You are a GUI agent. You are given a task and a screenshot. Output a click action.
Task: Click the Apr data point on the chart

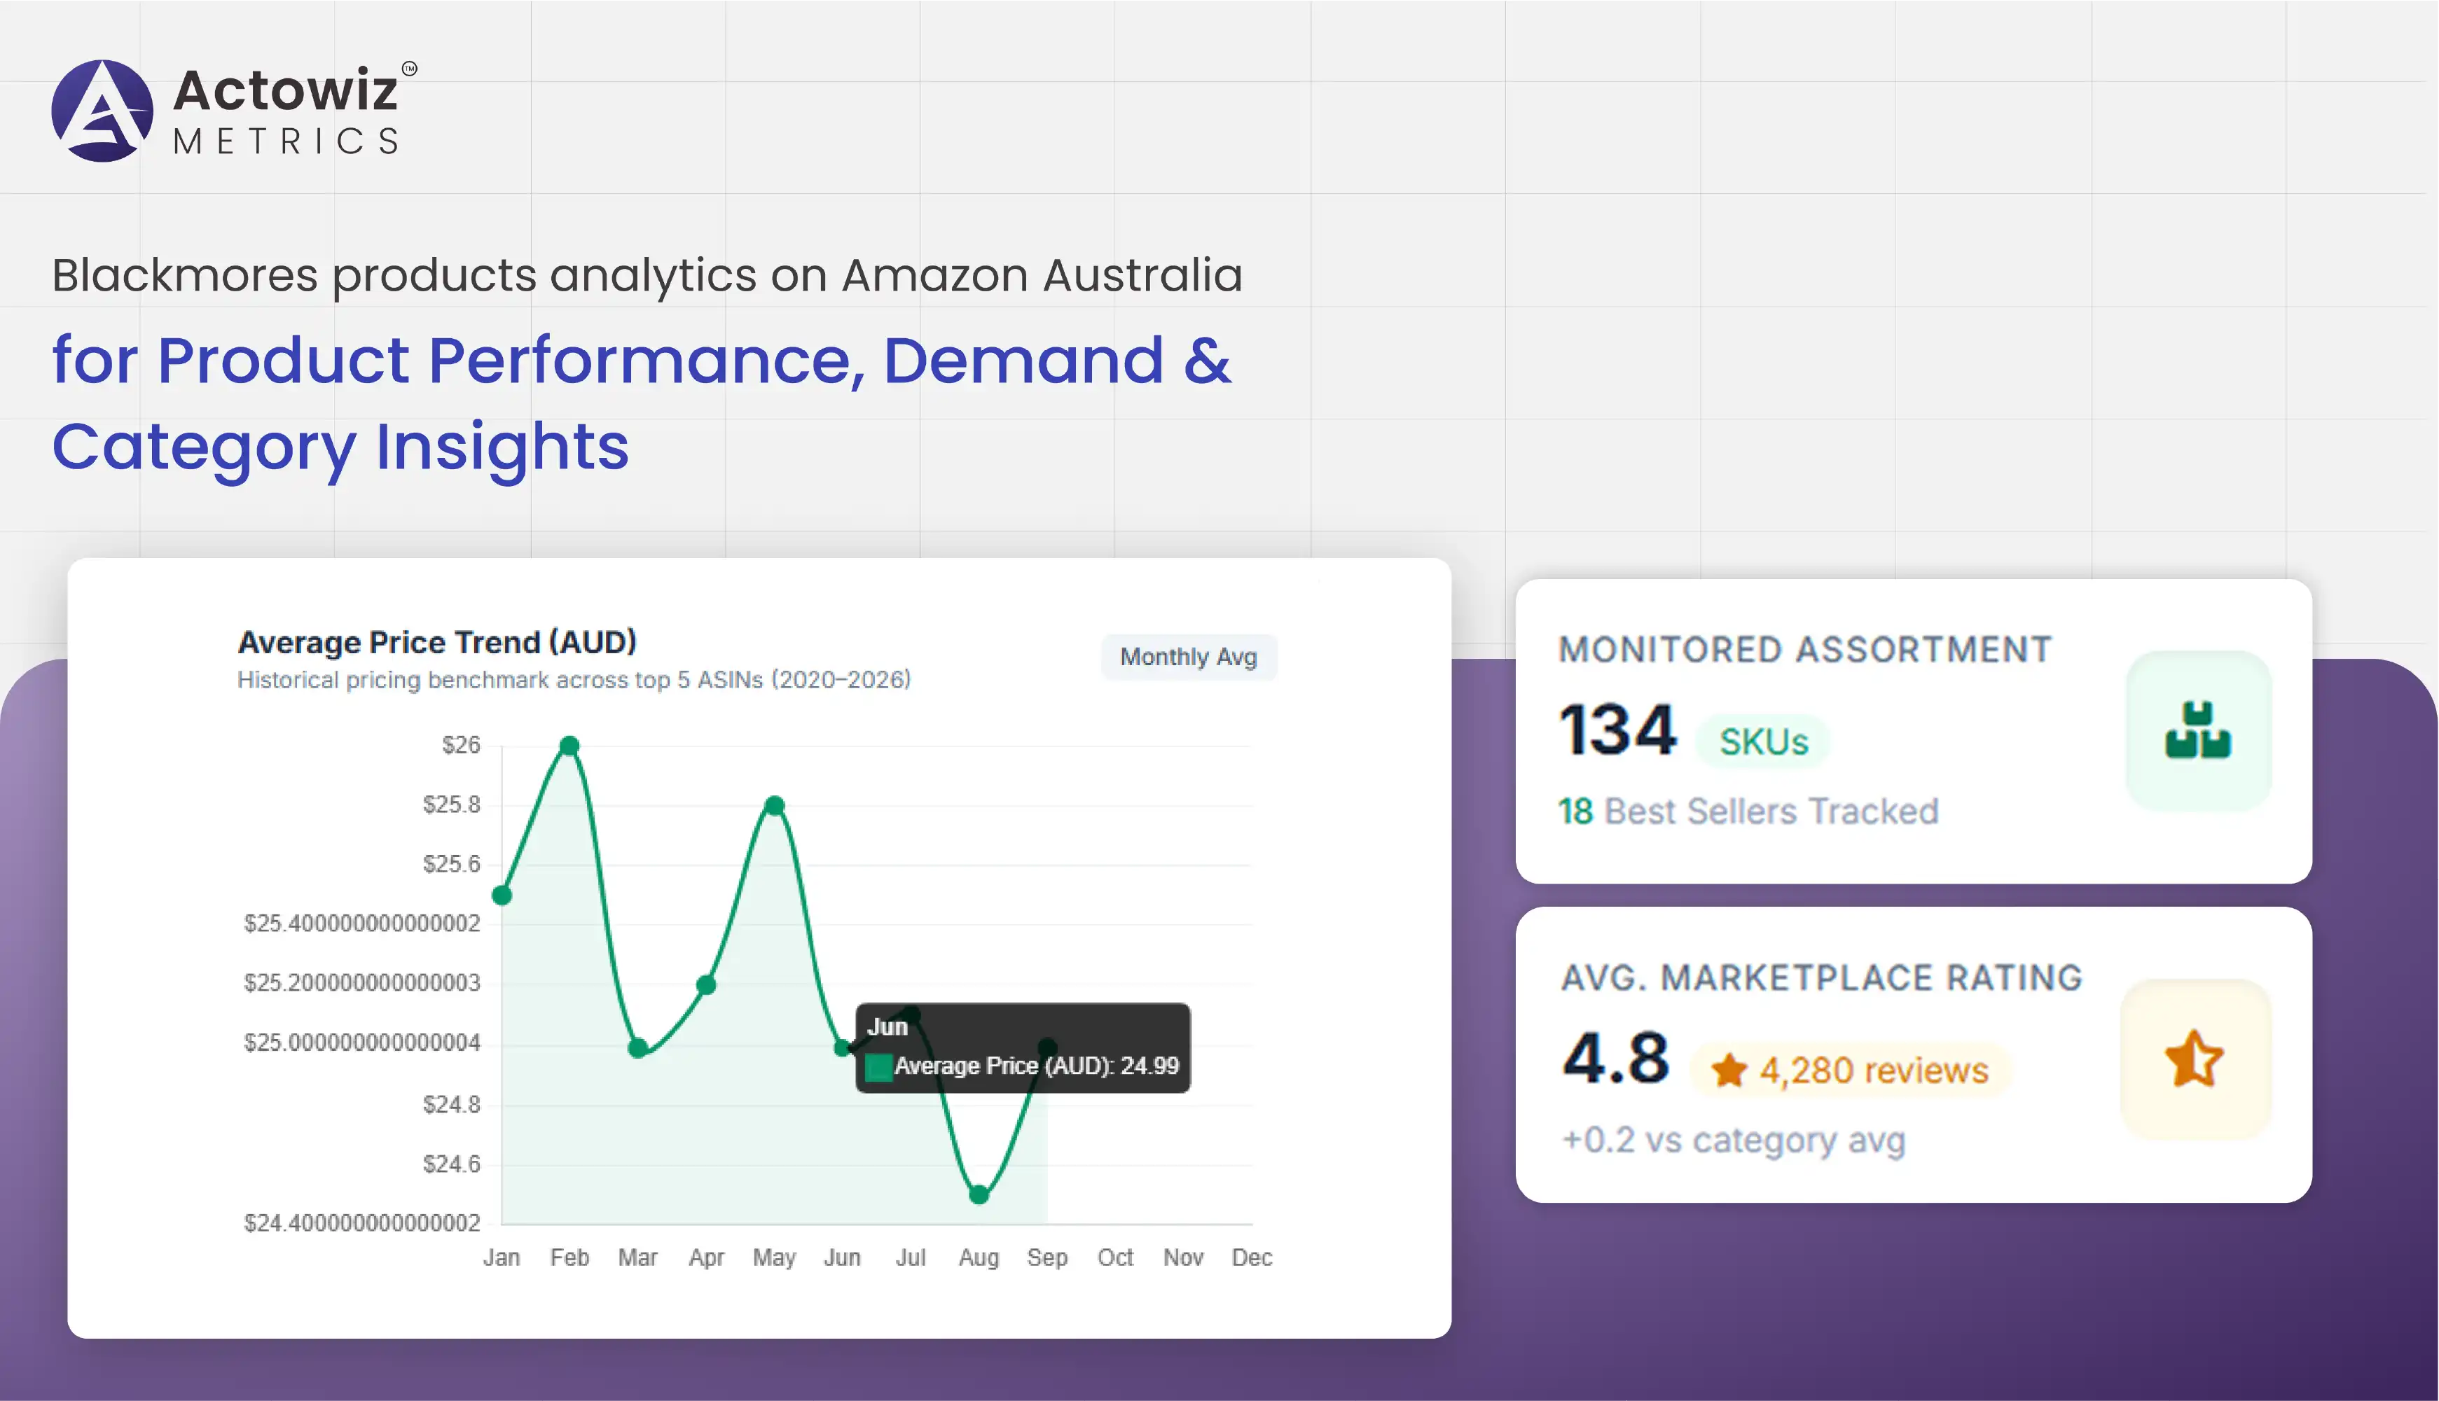[x=705, y=985]
